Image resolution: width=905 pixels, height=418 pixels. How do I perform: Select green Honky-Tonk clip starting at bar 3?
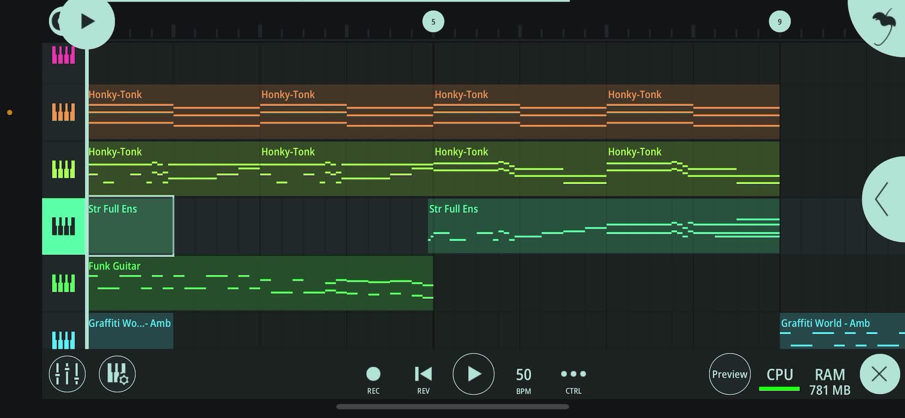click(x=346, y=169)
